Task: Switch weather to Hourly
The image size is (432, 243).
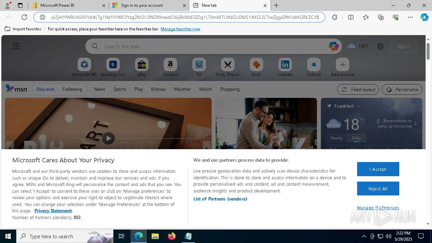Action: click(x=336, y=138)
